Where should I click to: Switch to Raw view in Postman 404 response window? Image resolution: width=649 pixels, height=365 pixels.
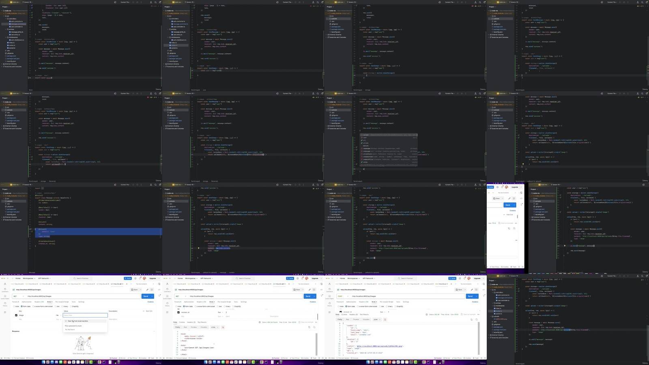click(185, 327)
